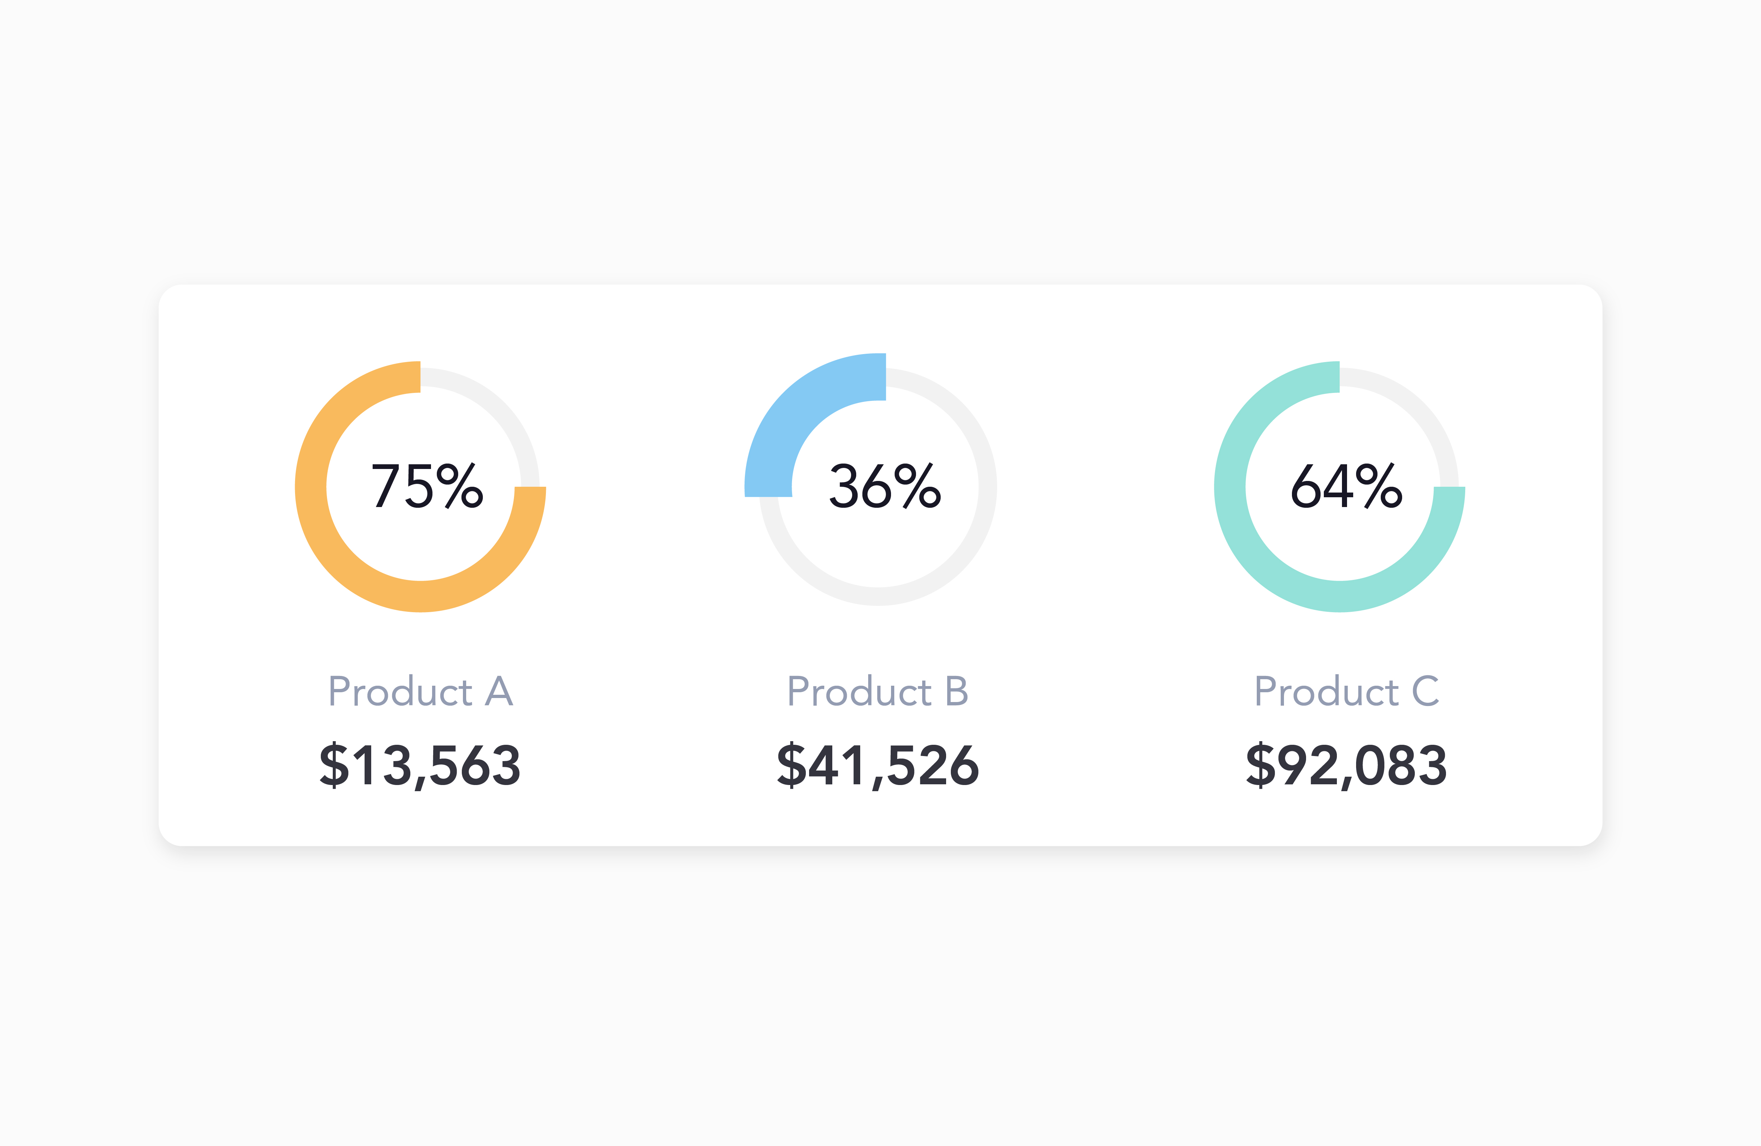This screenshot has width=1761, height=1146.
Task: Click the percent sign next to 64
Action: coord(1379,486)
